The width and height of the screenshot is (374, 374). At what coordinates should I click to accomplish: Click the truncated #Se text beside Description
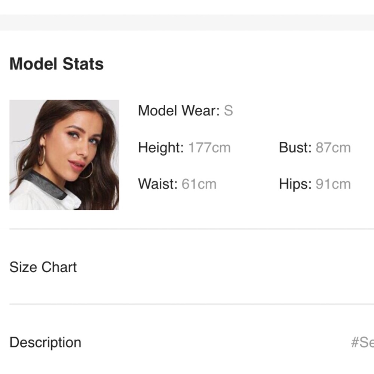362,342
